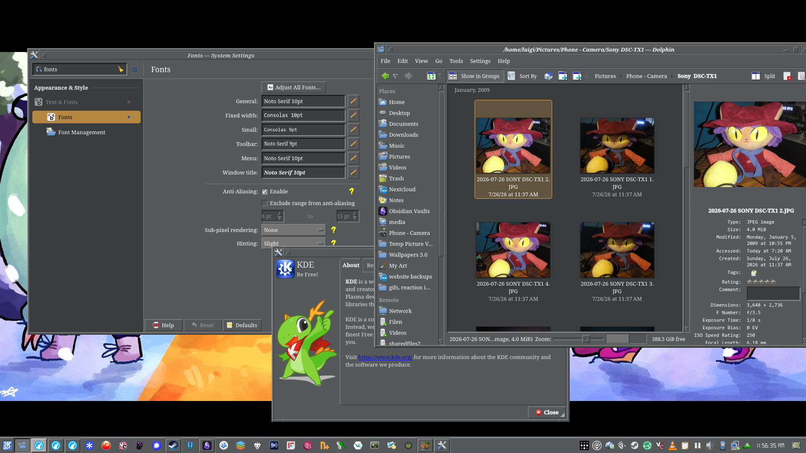Open the clipboard tray icon
Screen dimensions: 806x453
pyautogui.click(x=685, y=445)
